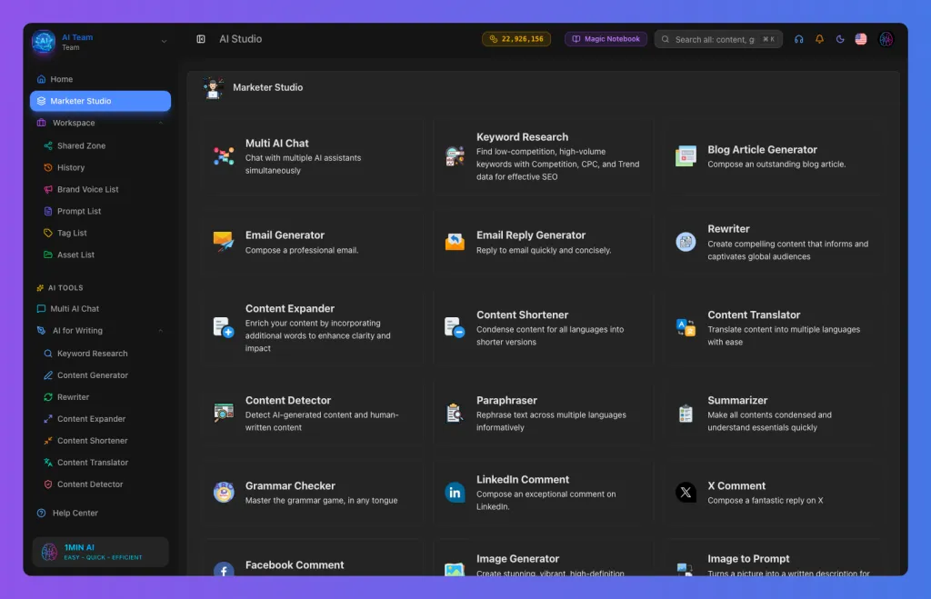Change language via US flag
The height and width of the screenshot is (599, 931).
(860, 39)
